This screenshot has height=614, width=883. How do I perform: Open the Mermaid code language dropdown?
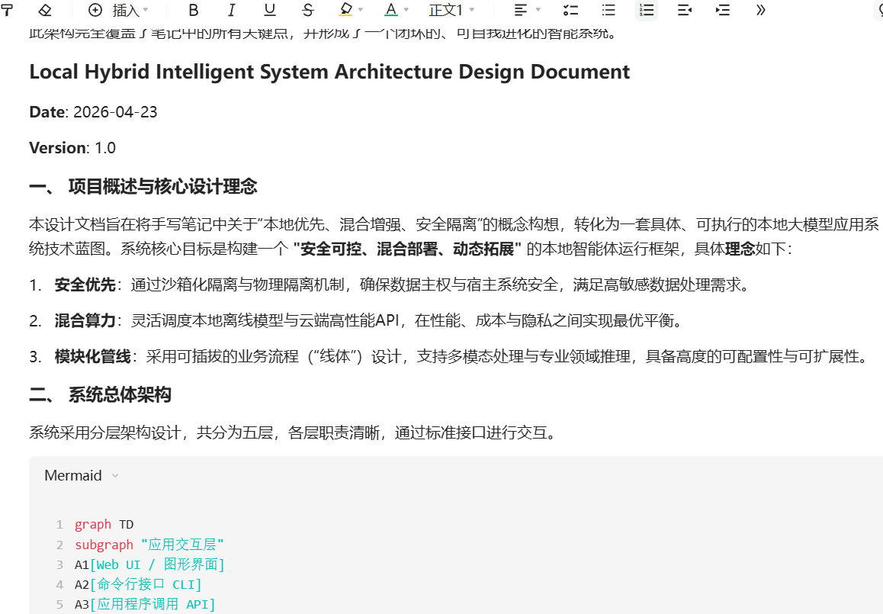click(x=82, y=475)
